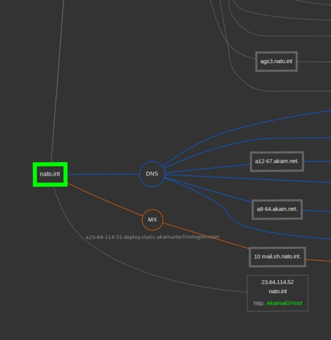Click the http: label in IP box
Screen dimensions: 331x340
(259, 303)
